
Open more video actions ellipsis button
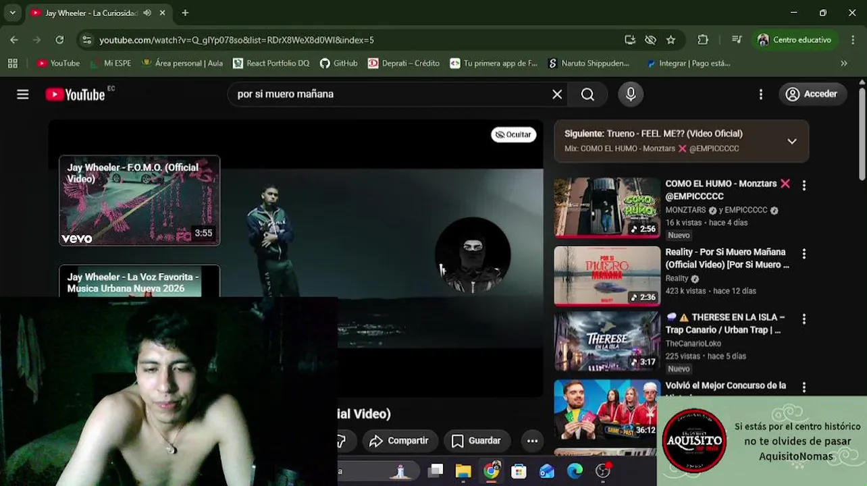532,441
